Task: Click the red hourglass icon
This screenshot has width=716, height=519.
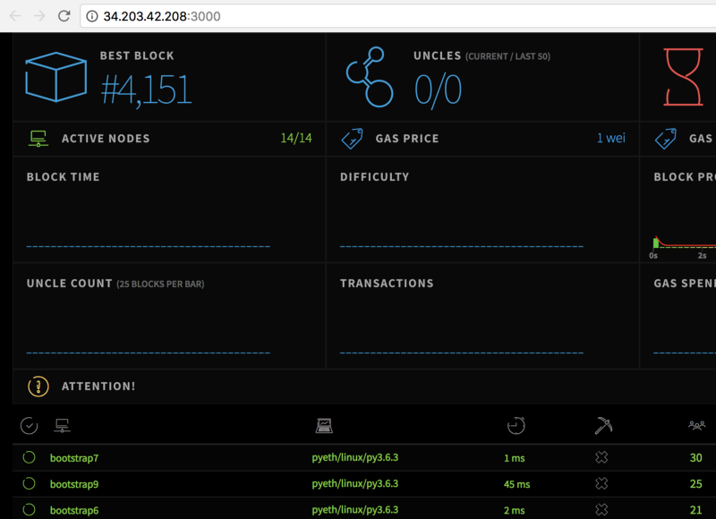Action: [684, 77]
